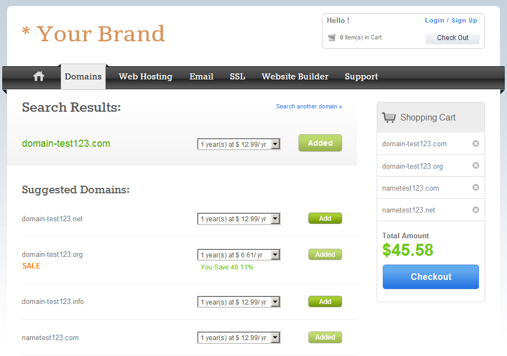Click nametest123.com suggested domain name
This screenshot has width=507, height=356.
(50, 337)
